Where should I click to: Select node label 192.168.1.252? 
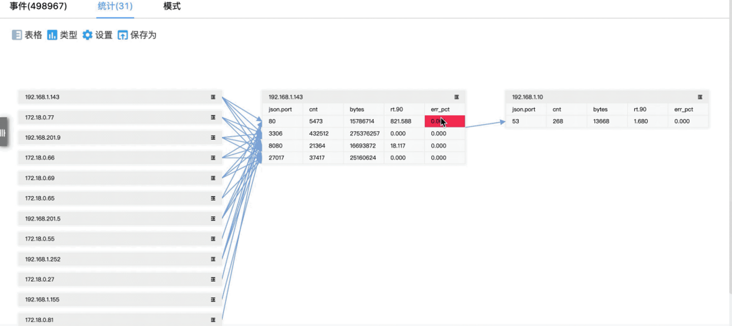click(43, 259)
